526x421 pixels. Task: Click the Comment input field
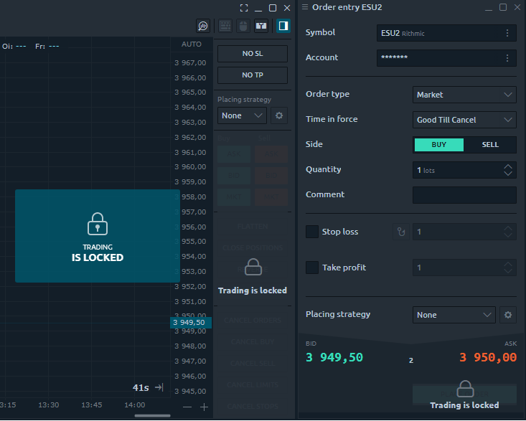coord(464,195)
